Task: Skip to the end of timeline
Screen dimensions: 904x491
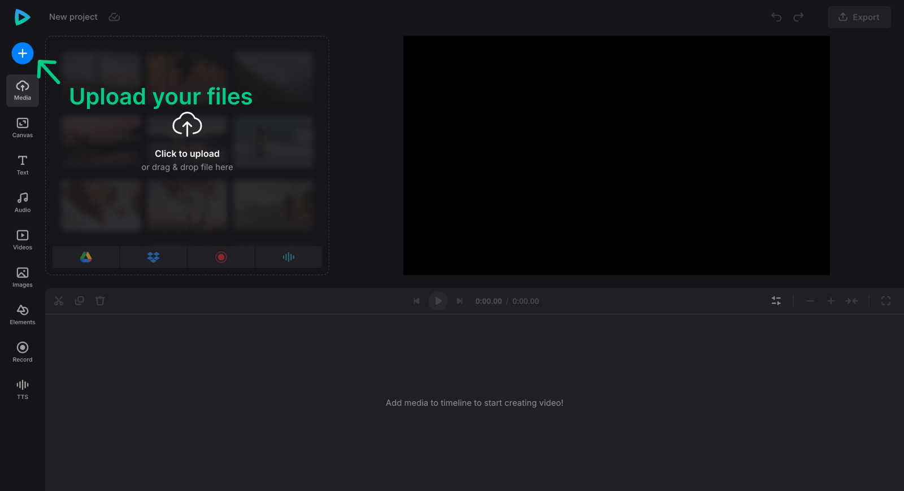Action: (459, 301)
